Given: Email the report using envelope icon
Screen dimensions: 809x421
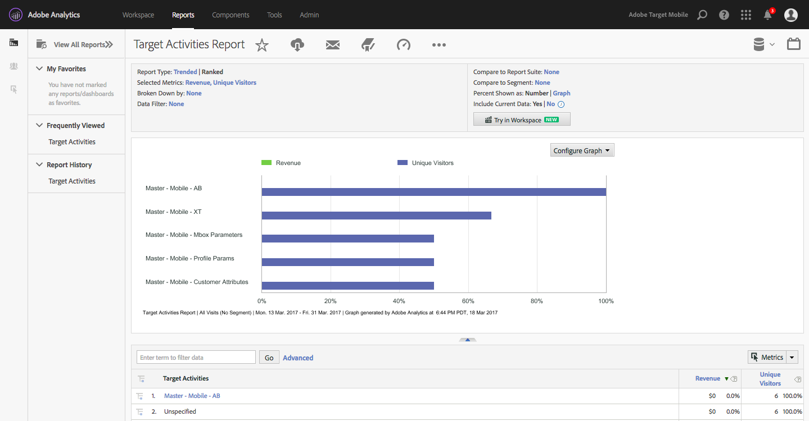Looking at the screenshot, I should tap(333, 45).
